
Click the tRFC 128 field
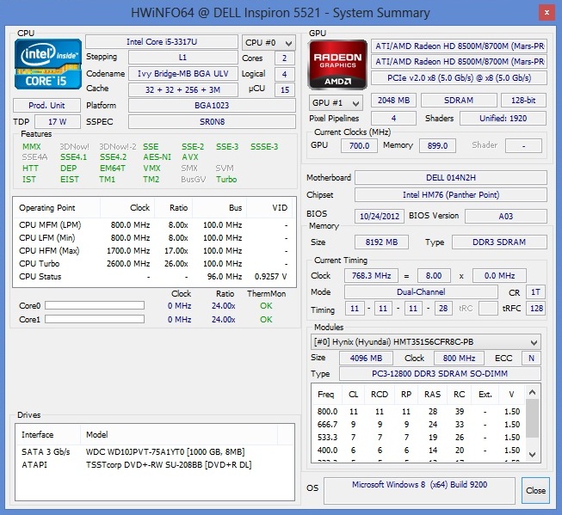click(x=536, y=309)
